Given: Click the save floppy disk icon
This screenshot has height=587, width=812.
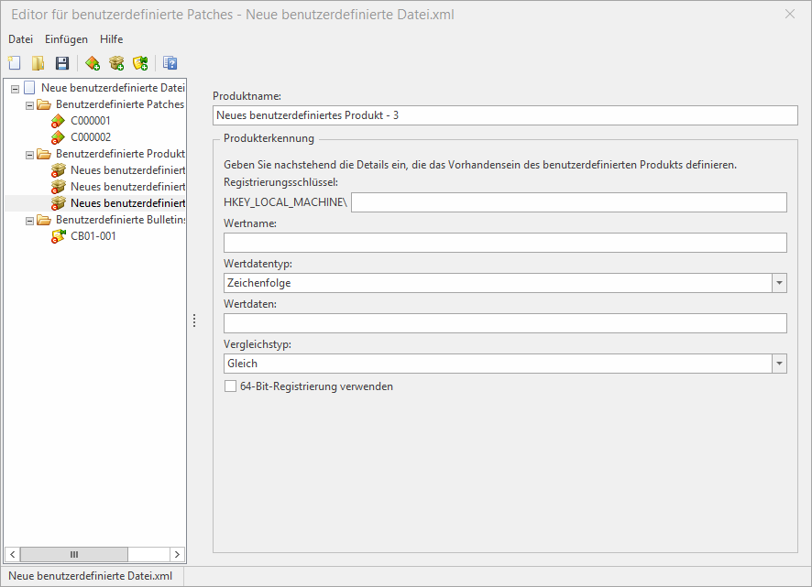Looking at the screenshot, I should tap(62, 63).
